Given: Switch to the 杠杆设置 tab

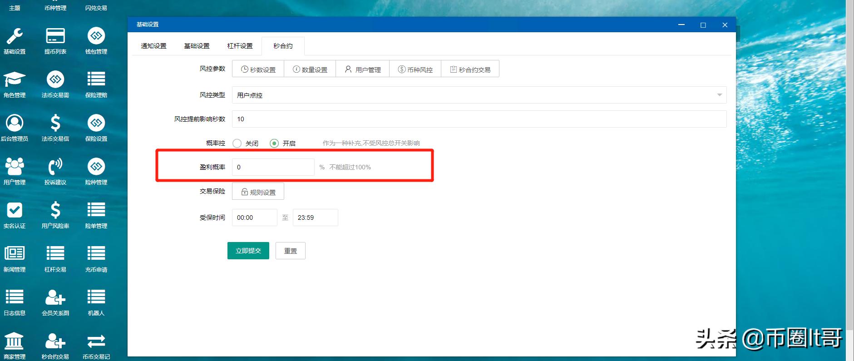Looking at the screenshot, I should 240,46.
